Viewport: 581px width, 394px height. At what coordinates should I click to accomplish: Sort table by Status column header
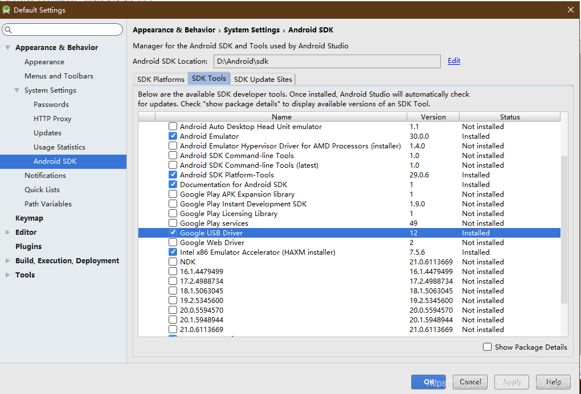510,117
